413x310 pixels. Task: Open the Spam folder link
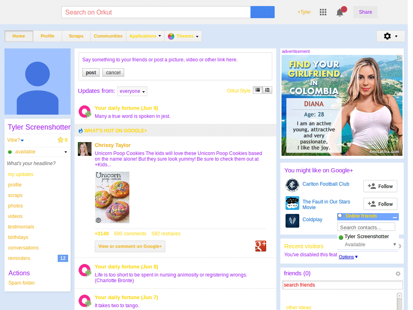point(22,283)
